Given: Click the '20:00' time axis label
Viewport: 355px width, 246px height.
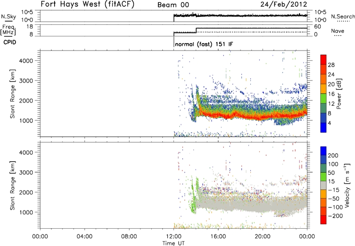Looking at the screenshot, I should click(x=262, y=237).
